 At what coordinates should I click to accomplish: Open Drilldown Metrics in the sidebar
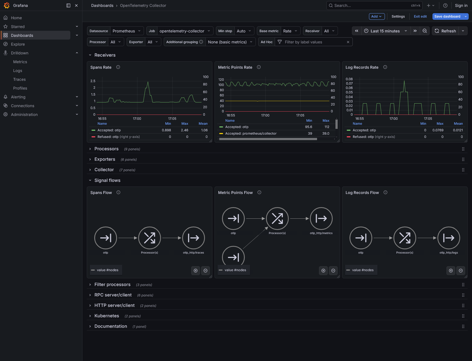point(20,62)
